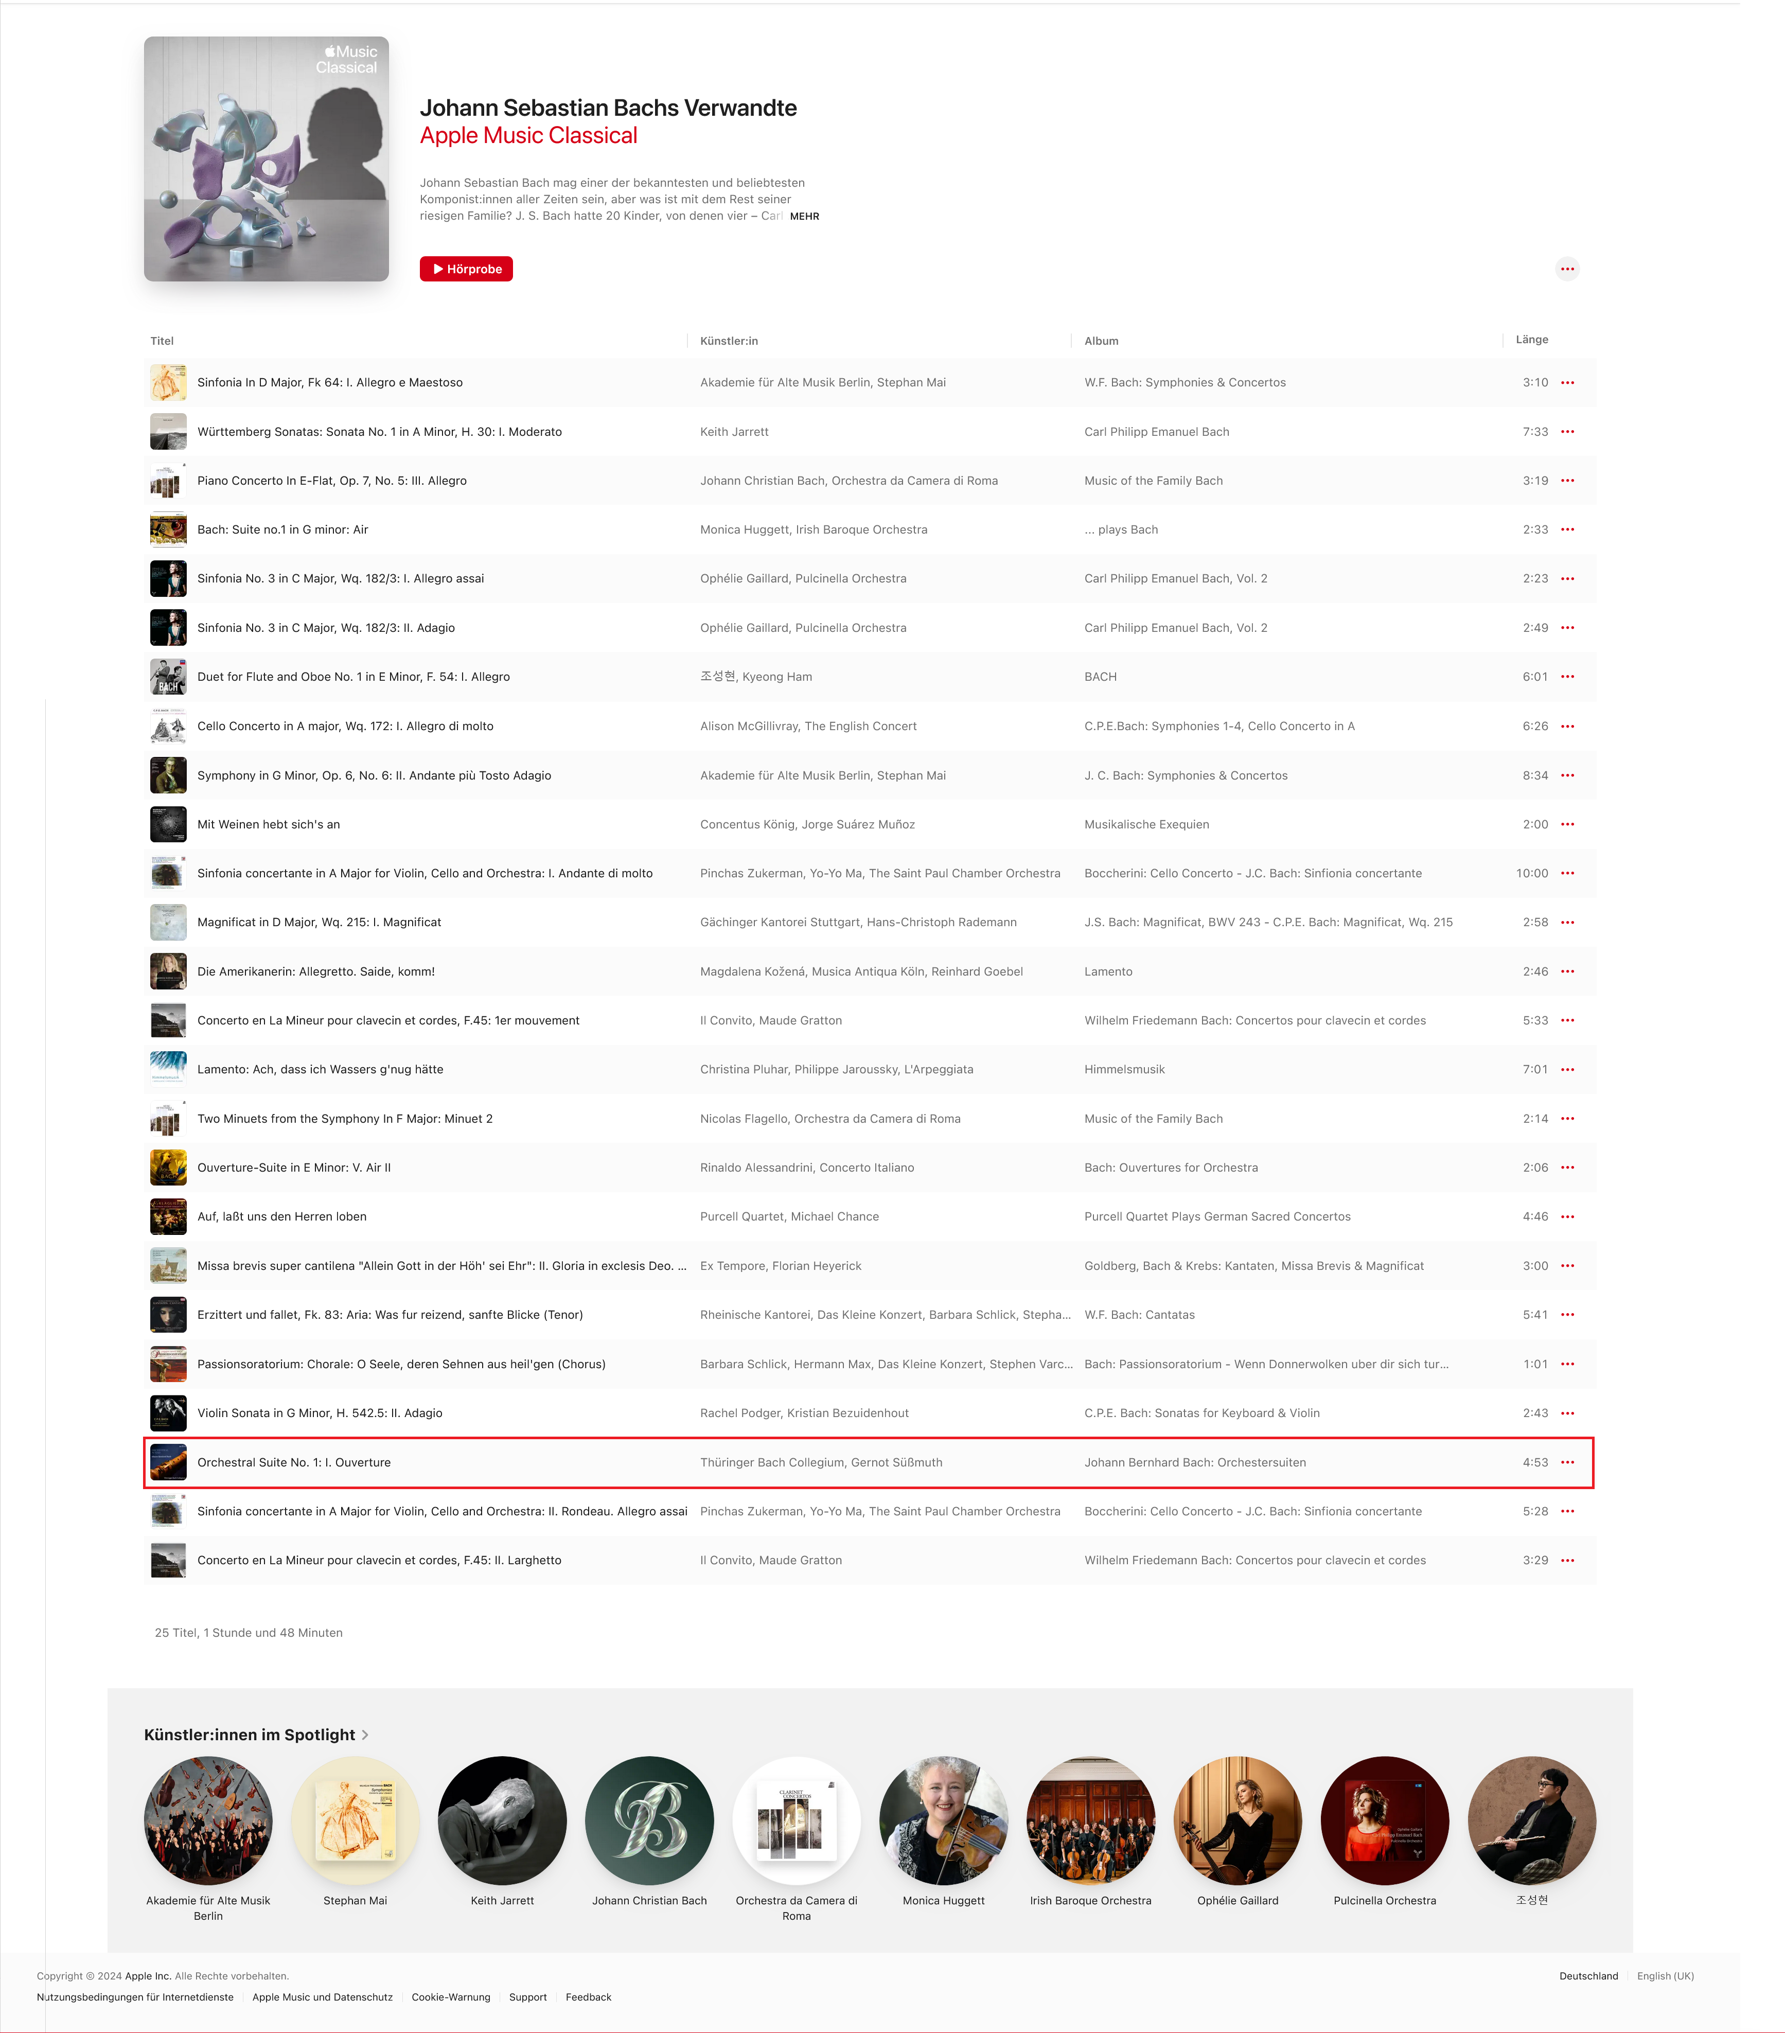Select the Johann Christian Bach spotlight thumbnail
The image size is (1785, 2033).
(x=649, y=1820)
